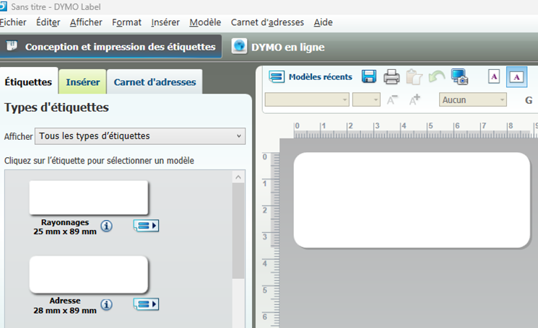Open the Afficher label types dropdown
538x328 pixels.
pos(140,136)
